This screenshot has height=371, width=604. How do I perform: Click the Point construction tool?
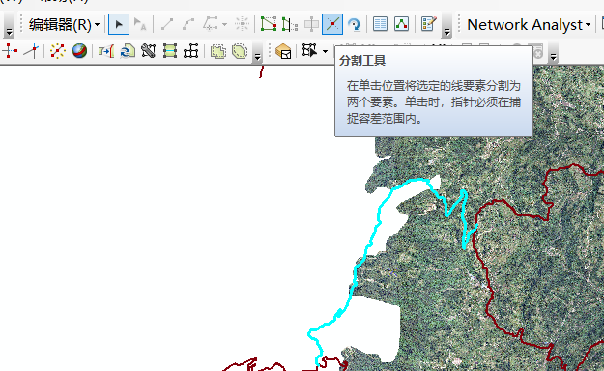(x=243, y=24)
